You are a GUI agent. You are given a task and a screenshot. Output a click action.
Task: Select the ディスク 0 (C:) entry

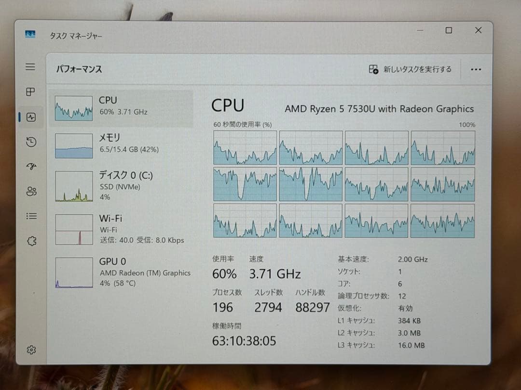click(121, 186)
